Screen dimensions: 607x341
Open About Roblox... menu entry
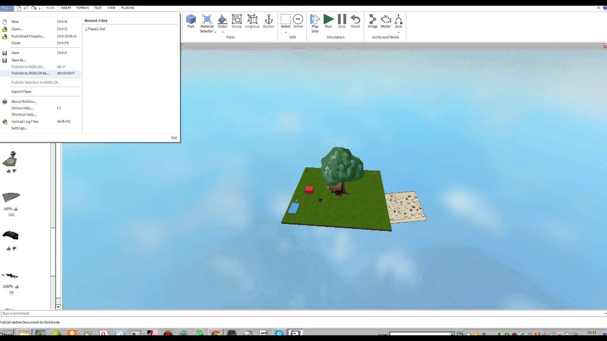41,101
